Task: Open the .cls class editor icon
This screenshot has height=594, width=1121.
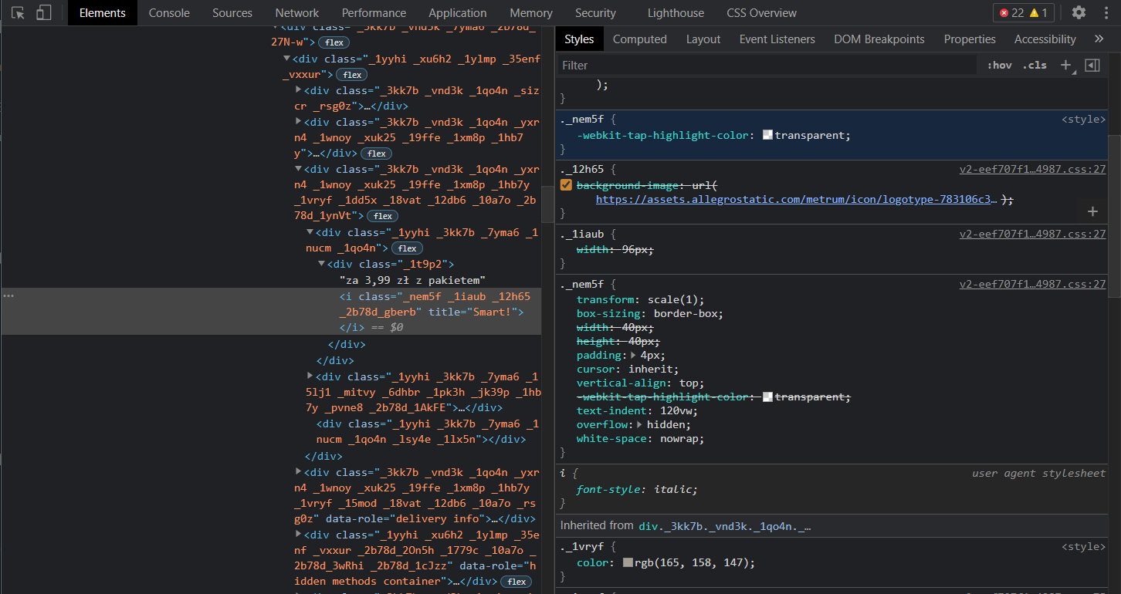Action: tap(1035, 65)
